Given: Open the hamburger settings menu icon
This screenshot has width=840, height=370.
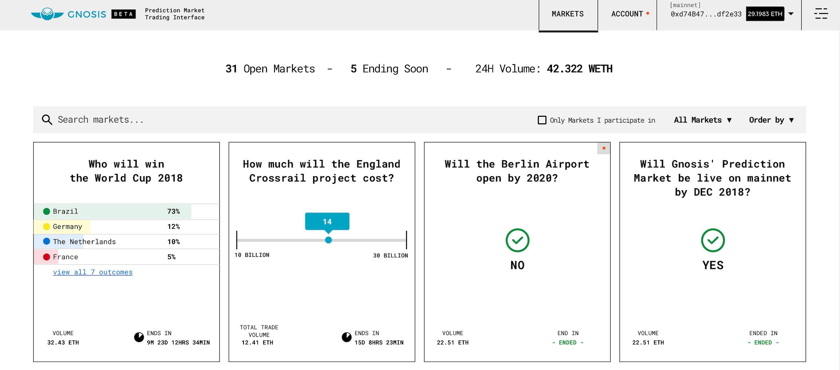Looking at the screenshot, I should click(x=821, y=14).
